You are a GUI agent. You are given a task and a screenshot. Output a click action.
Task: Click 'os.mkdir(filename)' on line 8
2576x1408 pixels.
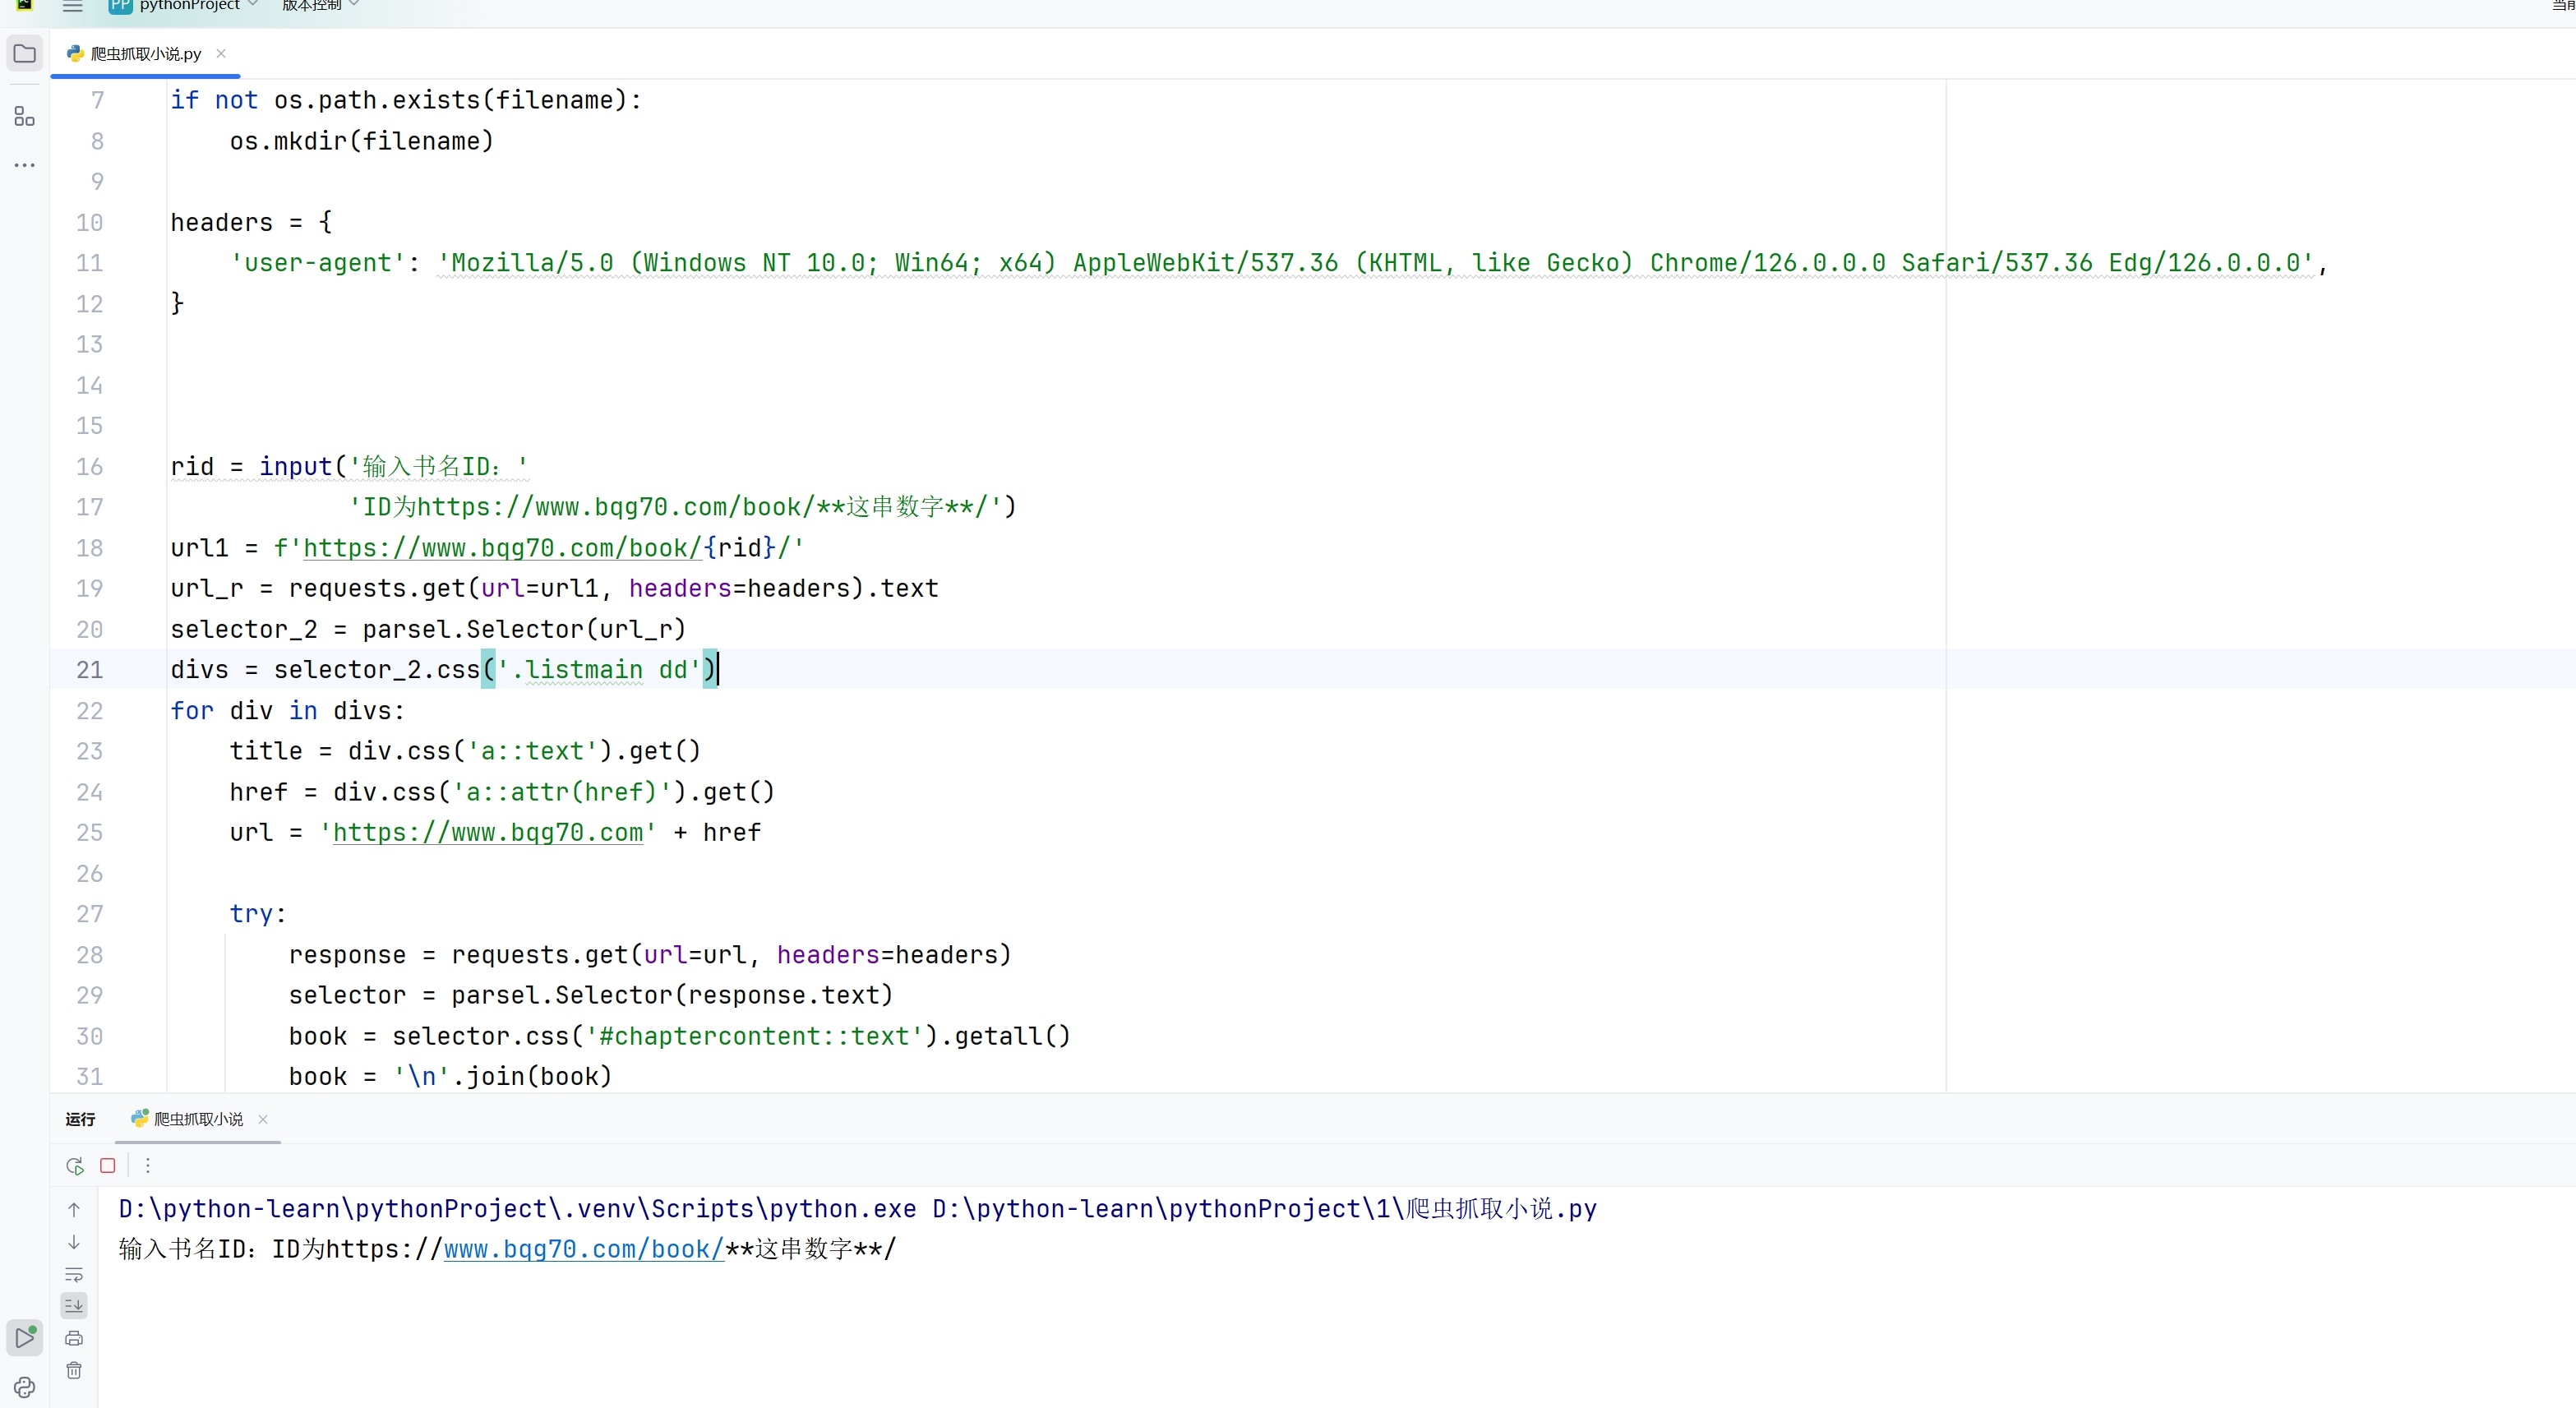click(362, 142)
